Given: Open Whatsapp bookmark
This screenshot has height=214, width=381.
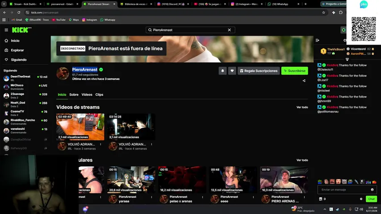Looking at the screenshot, I should 108,20.
